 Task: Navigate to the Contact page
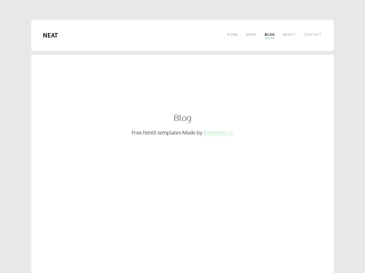[x=312, y=34]
